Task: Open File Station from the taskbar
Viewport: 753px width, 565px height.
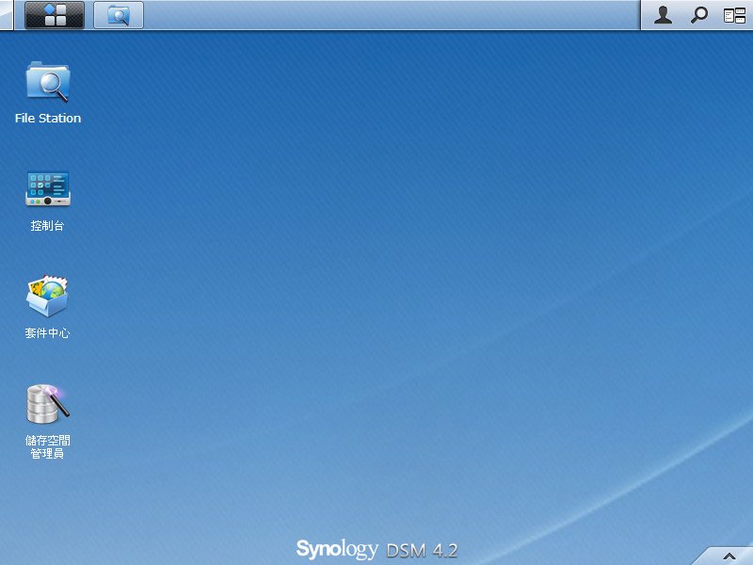Action: click(119, 15)
